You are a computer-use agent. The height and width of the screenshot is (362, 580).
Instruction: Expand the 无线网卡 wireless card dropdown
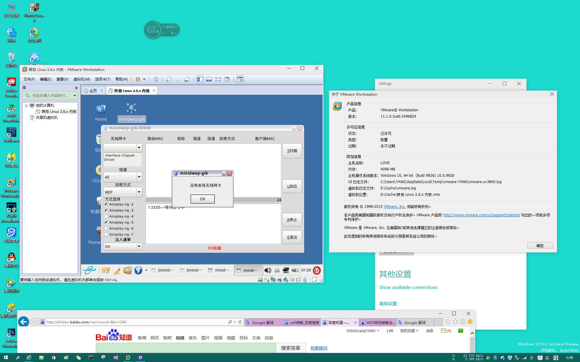pyautogui.click(x=139, y=148)
